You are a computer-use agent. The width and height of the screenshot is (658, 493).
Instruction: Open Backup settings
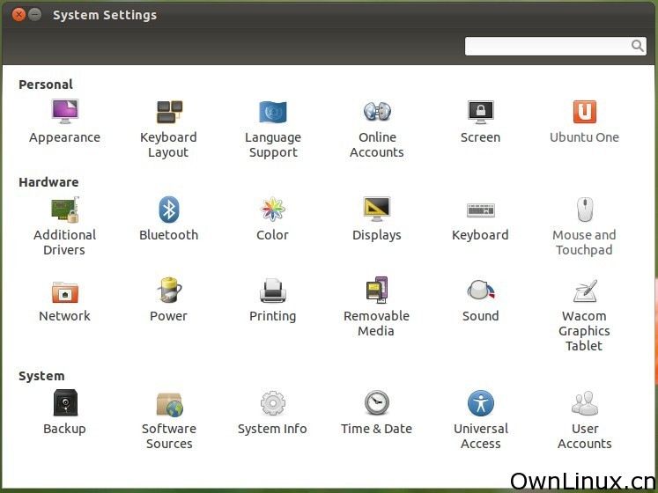(64, 404)
